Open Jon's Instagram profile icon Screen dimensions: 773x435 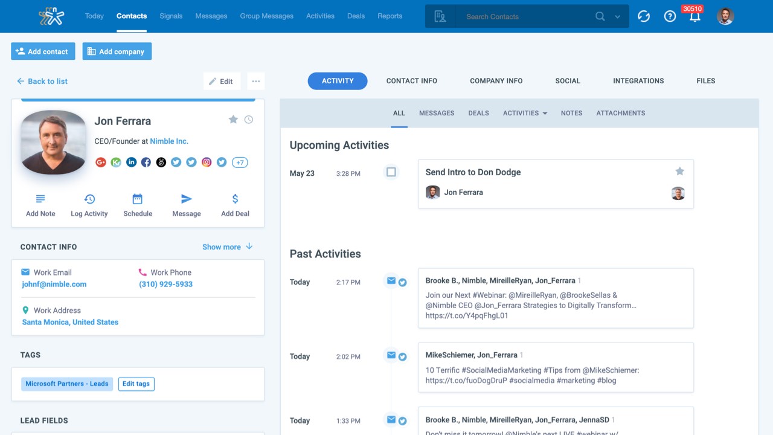click(x=207, y=162)
